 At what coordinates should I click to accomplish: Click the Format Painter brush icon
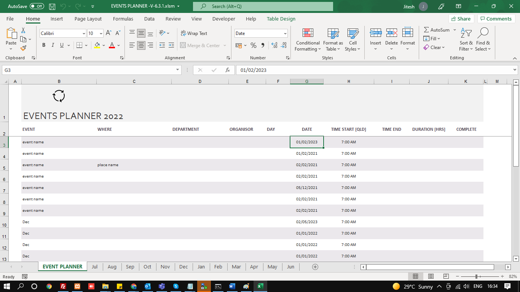23,48
